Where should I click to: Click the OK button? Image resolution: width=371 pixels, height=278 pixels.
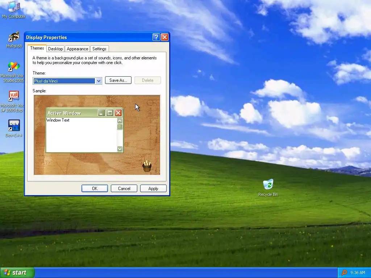click(x=95, y=188)
